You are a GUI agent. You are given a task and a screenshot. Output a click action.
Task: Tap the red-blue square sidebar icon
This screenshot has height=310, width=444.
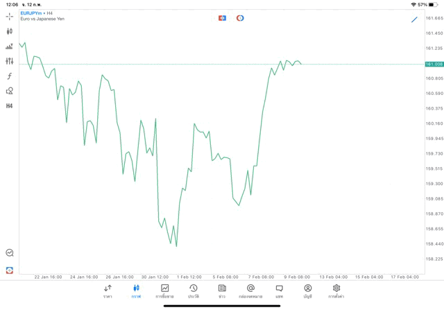tap(10, 270)
